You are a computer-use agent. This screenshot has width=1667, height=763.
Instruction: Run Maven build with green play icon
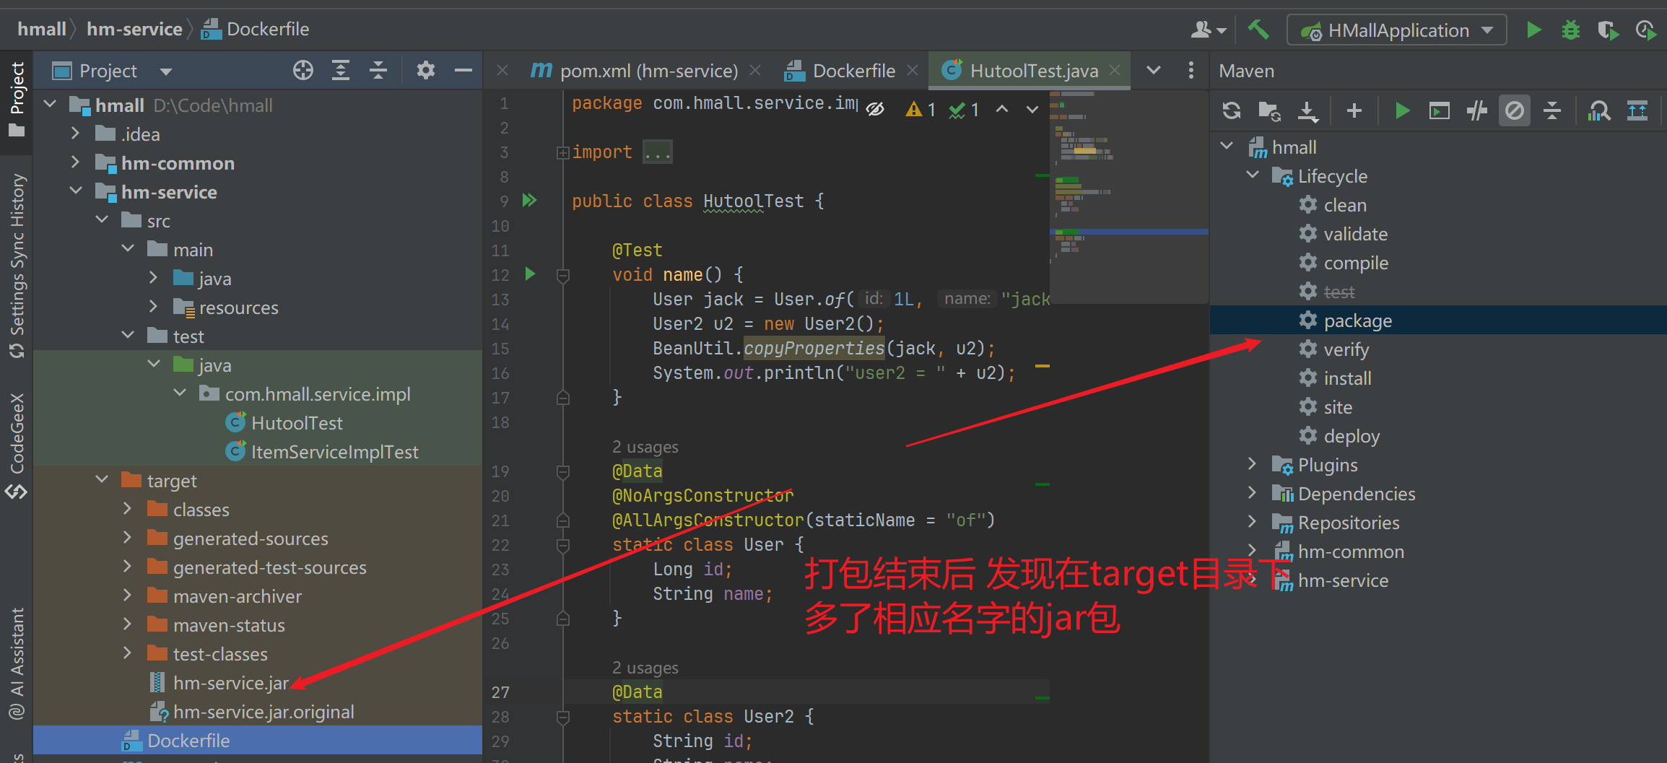point(1402,110)
